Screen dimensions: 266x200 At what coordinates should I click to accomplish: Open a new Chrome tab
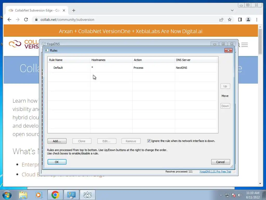coord(74,10)
